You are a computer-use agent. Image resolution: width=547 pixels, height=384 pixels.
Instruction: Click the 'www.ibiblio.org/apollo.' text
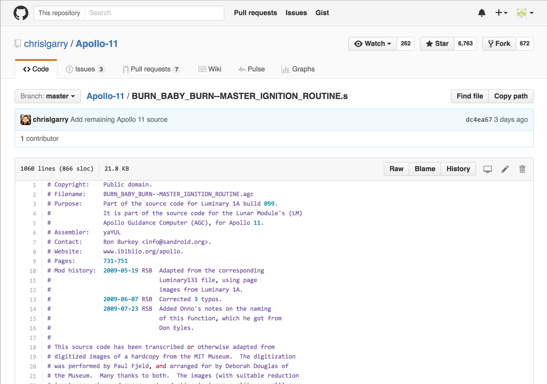(143, 252)
